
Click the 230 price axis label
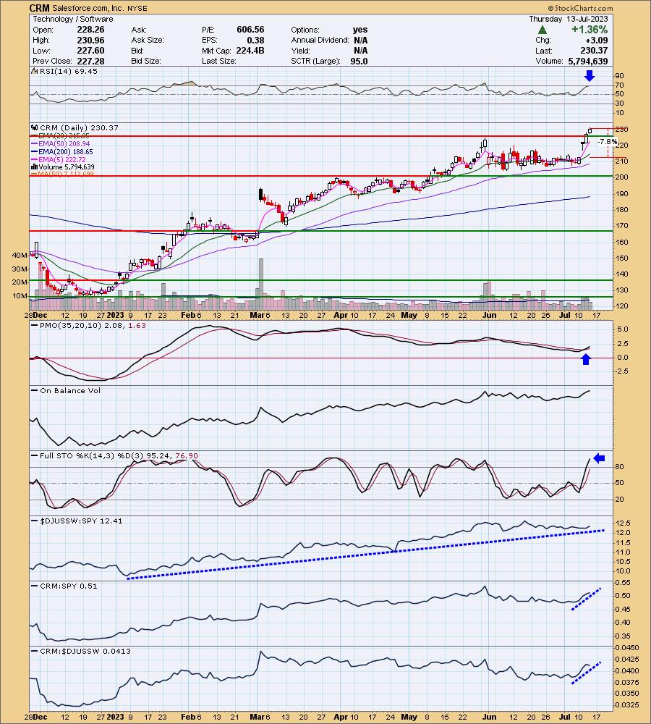click(622, 130)
